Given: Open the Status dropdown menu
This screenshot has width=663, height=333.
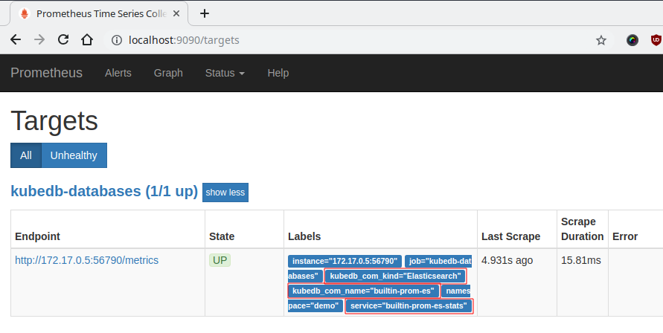Looking at the screenshot, I should click(225, 73).
